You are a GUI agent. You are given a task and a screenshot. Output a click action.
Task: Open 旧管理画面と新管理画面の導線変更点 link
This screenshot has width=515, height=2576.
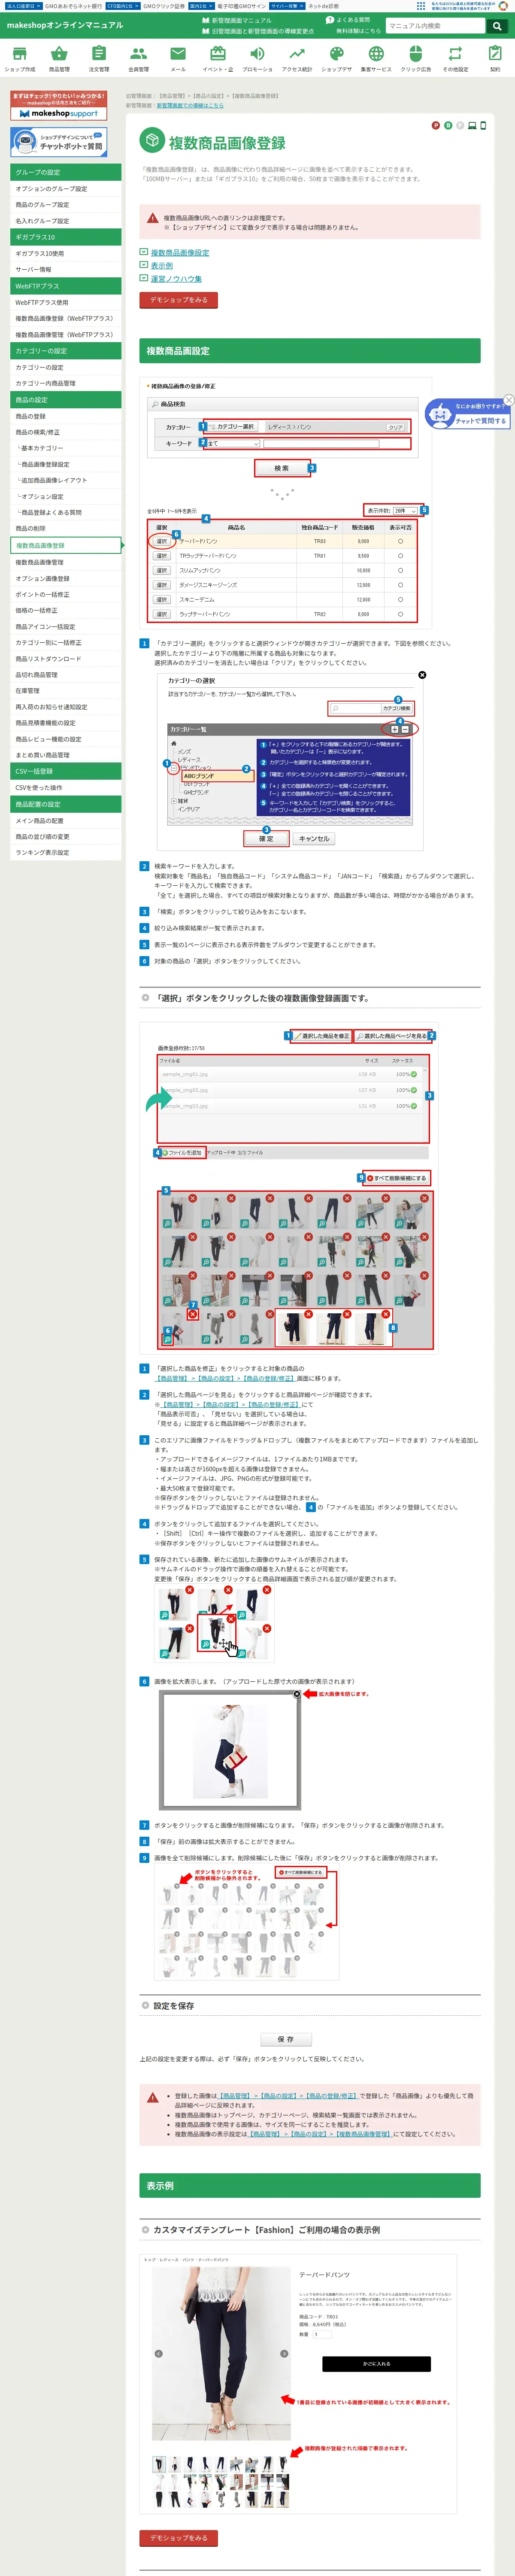pyautogui.click(x=258, y=31)
